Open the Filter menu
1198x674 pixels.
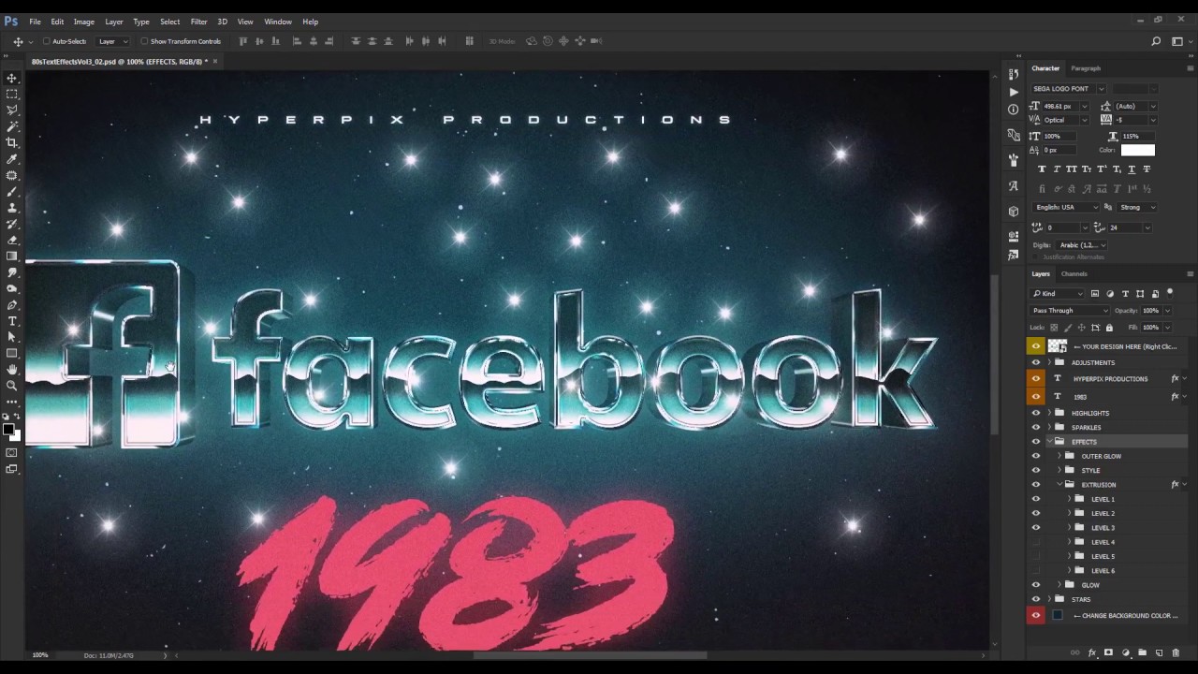tap(199, 22)
